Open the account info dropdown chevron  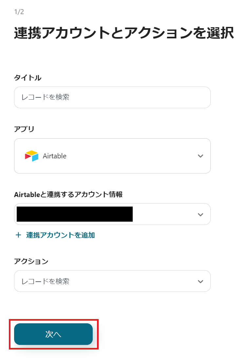click(x=201, y=214)
